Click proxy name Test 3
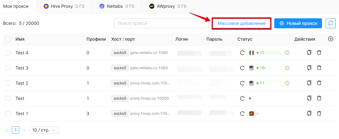This screenshot has height=139, width=339. pyautogui.click(x=22, y=68)
